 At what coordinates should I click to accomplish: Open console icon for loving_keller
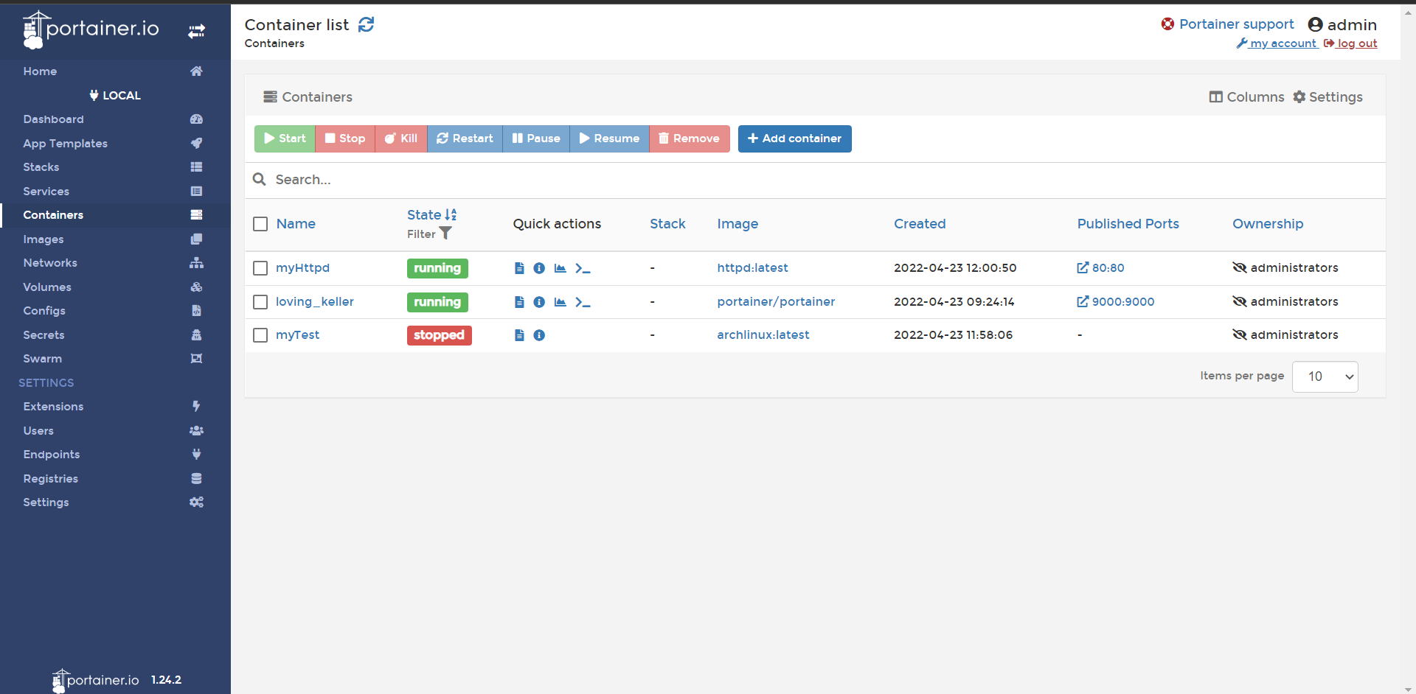pyautogui.click(x=583, y=302)
